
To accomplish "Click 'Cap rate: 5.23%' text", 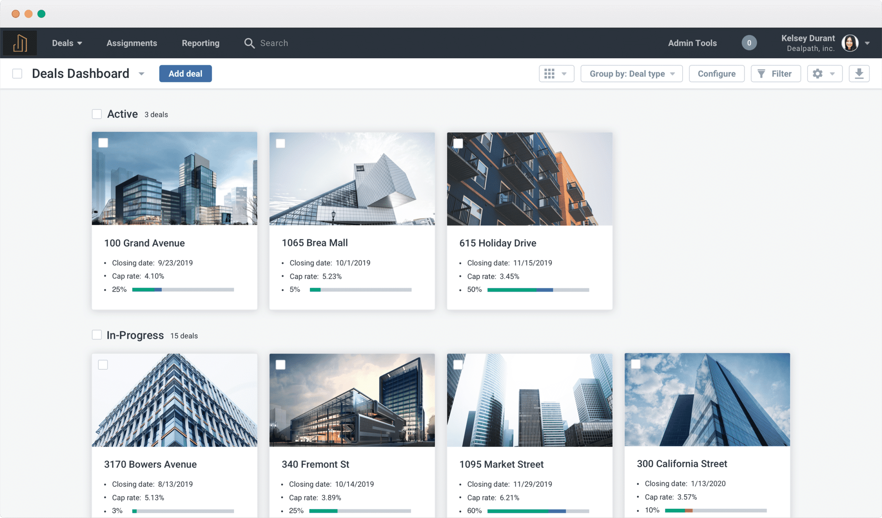I will click(x=316, y=277).
